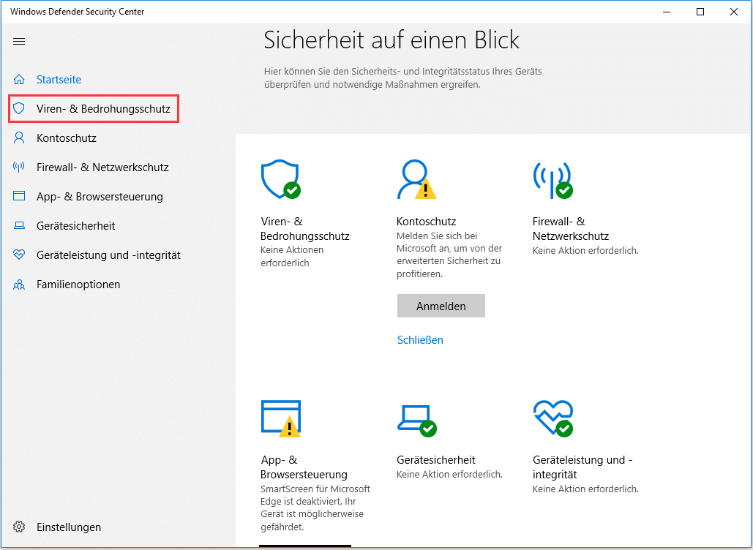
Task: Click 'Keine Aktion erforderlich.' under Geräteleistung und -integrität tile
Action: (585, 489)
